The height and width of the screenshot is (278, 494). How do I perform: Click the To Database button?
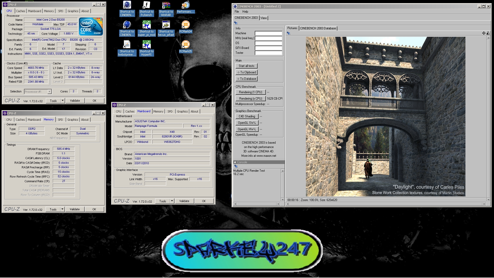(246, 79)
